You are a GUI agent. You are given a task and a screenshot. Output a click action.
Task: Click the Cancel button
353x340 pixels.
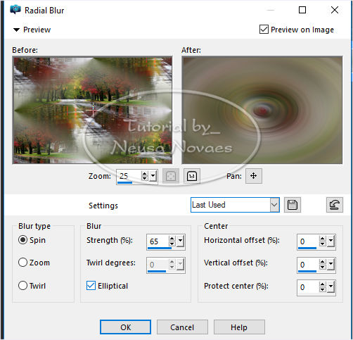click(182, 327)
